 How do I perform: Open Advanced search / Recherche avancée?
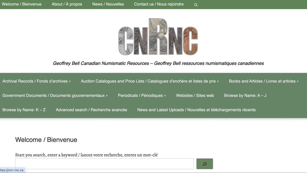click(x=91, y=110)
